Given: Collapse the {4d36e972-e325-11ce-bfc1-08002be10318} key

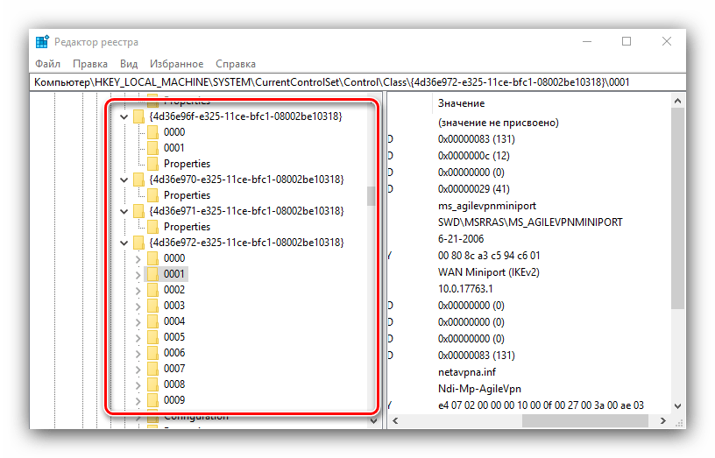Looking at the screenshot, I should pyautogui.click(x=124, y=243).
